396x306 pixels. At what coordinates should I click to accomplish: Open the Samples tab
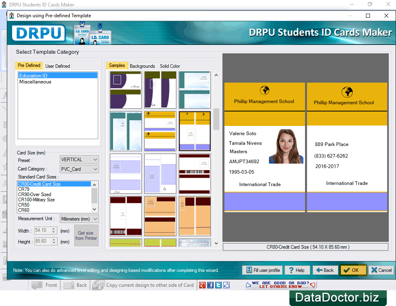pyautogui.click(x=117, y=65)
